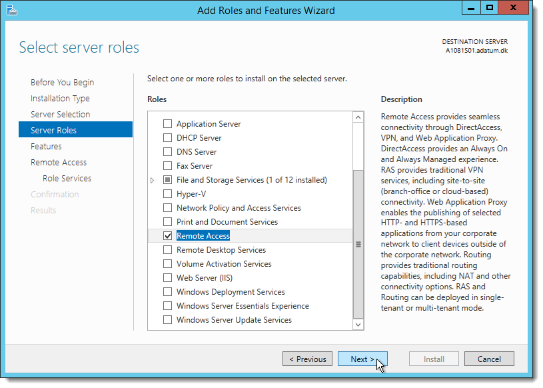Switch to the Features step
The image size is (543, 388).
[46, 146]
